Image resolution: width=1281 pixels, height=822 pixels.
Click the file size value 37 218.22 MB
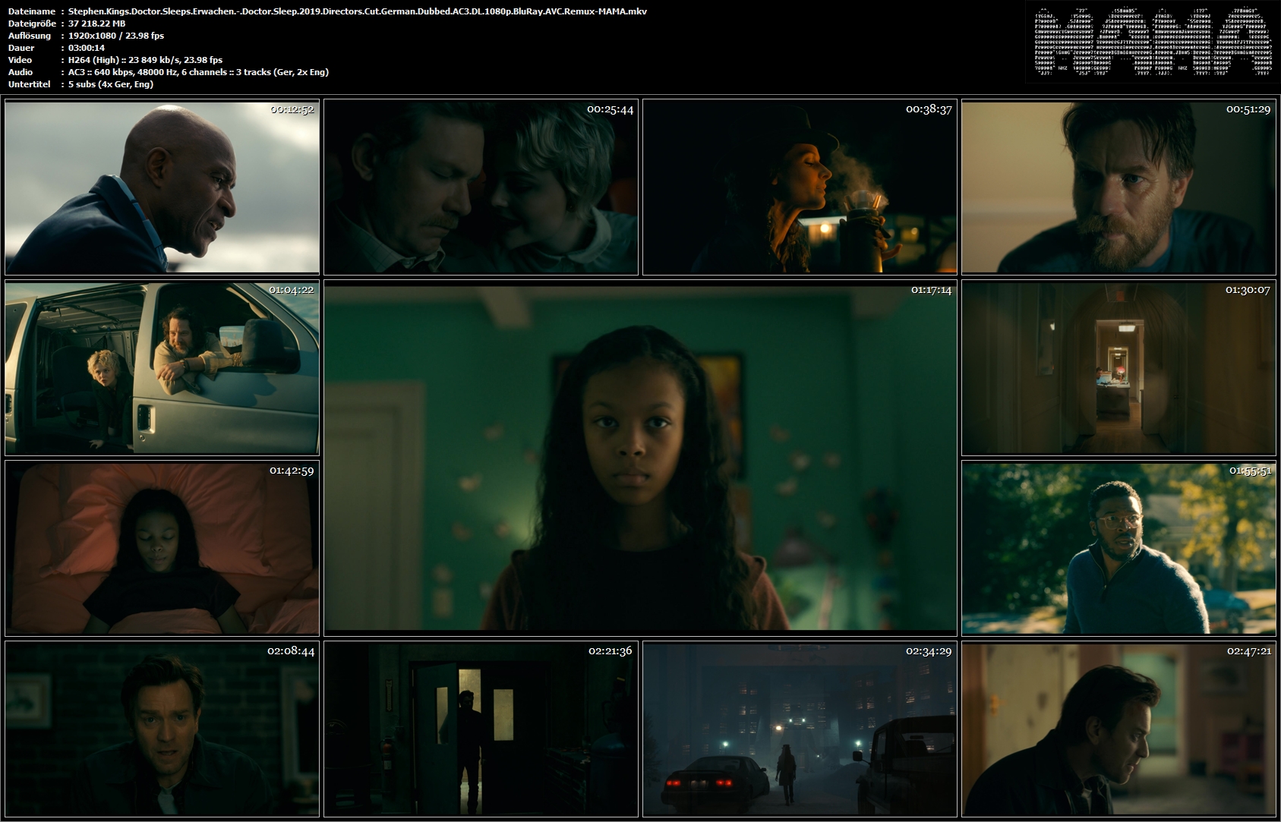point(96,24)
